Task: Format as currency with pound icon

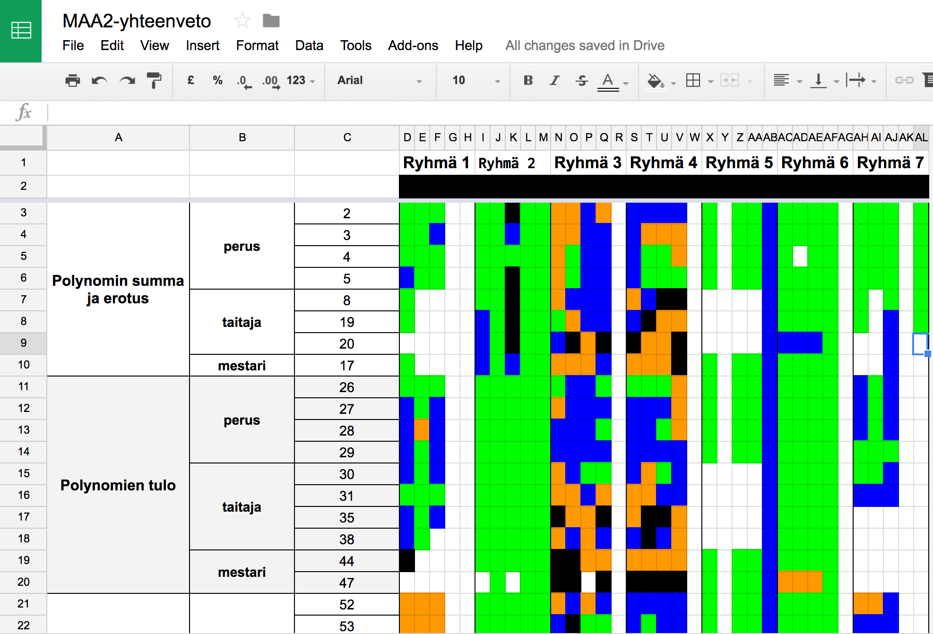Action: coord(190,80)
